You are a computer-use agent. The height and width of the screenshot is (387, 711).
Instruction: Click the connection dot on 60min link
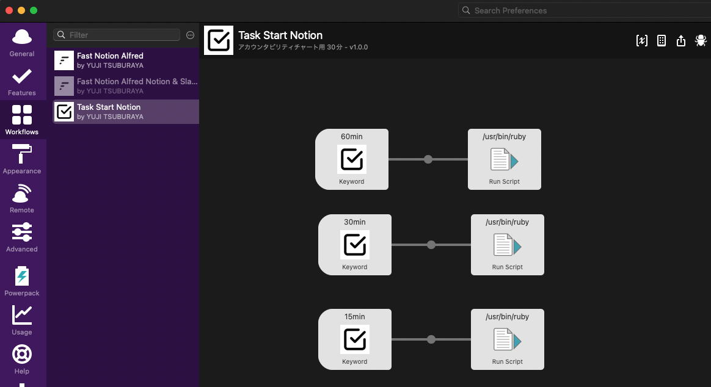(x=428, y=159)
